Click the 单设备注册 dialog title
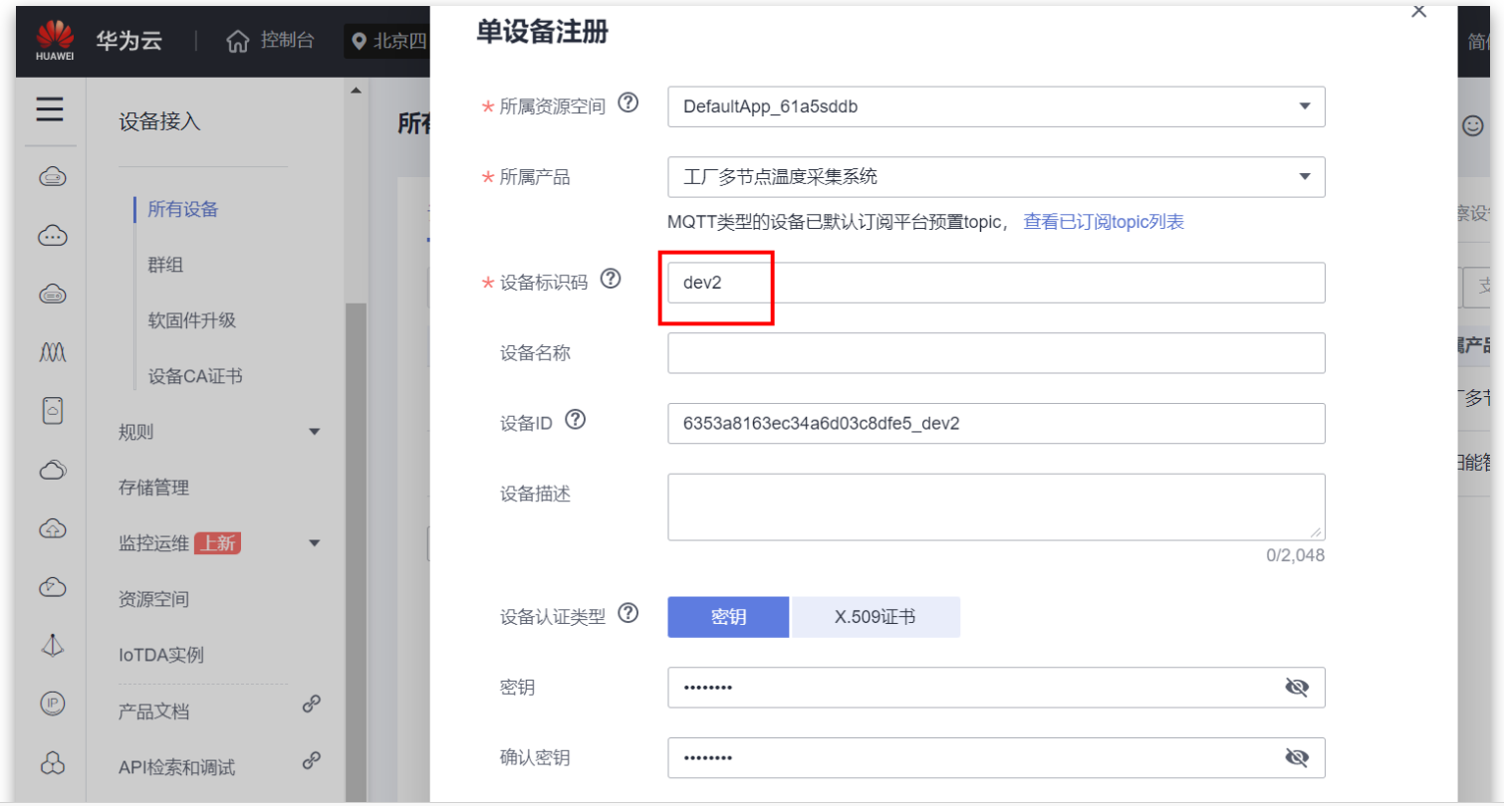This screenshot has width=1504, height=806. [542, 33]
